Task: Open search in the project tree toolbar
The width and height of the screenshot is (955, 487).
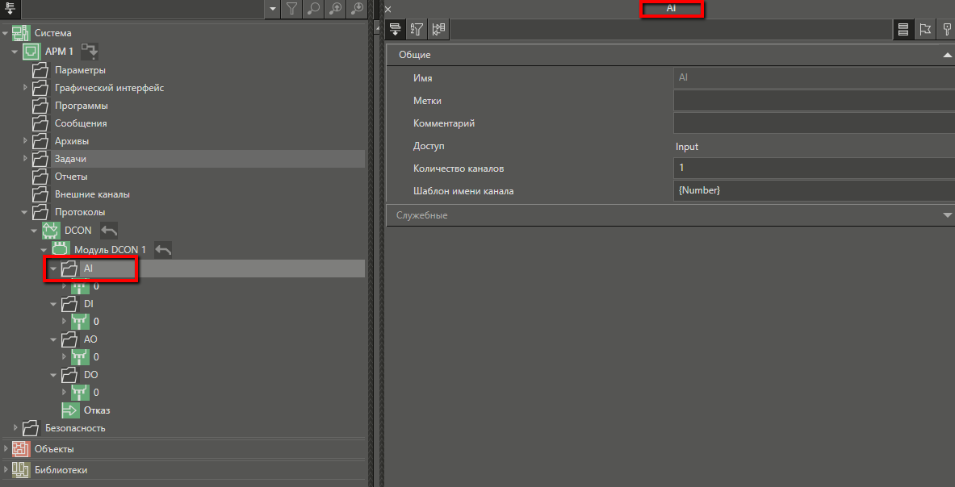Action: (x=313, y=10)
